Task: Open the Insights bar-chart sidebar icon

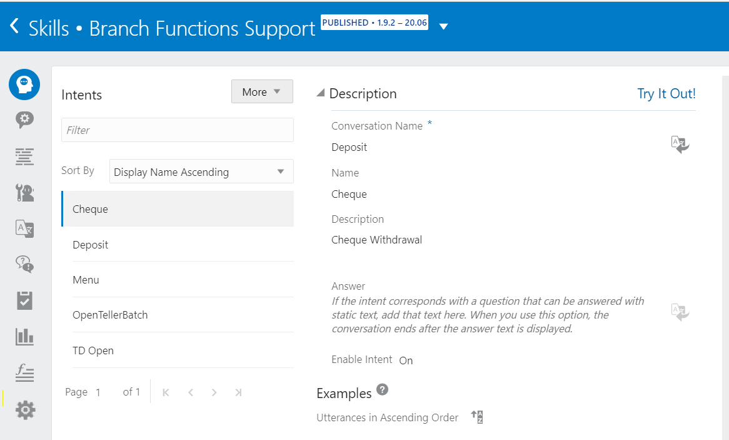Action: pos(24,337)
